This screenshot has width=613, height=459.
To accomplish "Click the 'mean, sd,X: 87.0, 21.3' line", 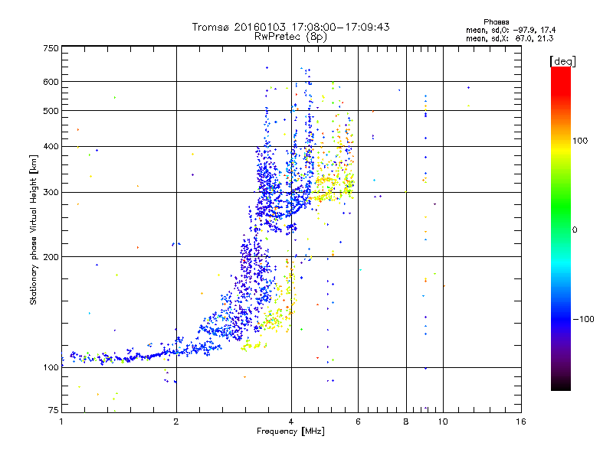I will pos(510,38).
